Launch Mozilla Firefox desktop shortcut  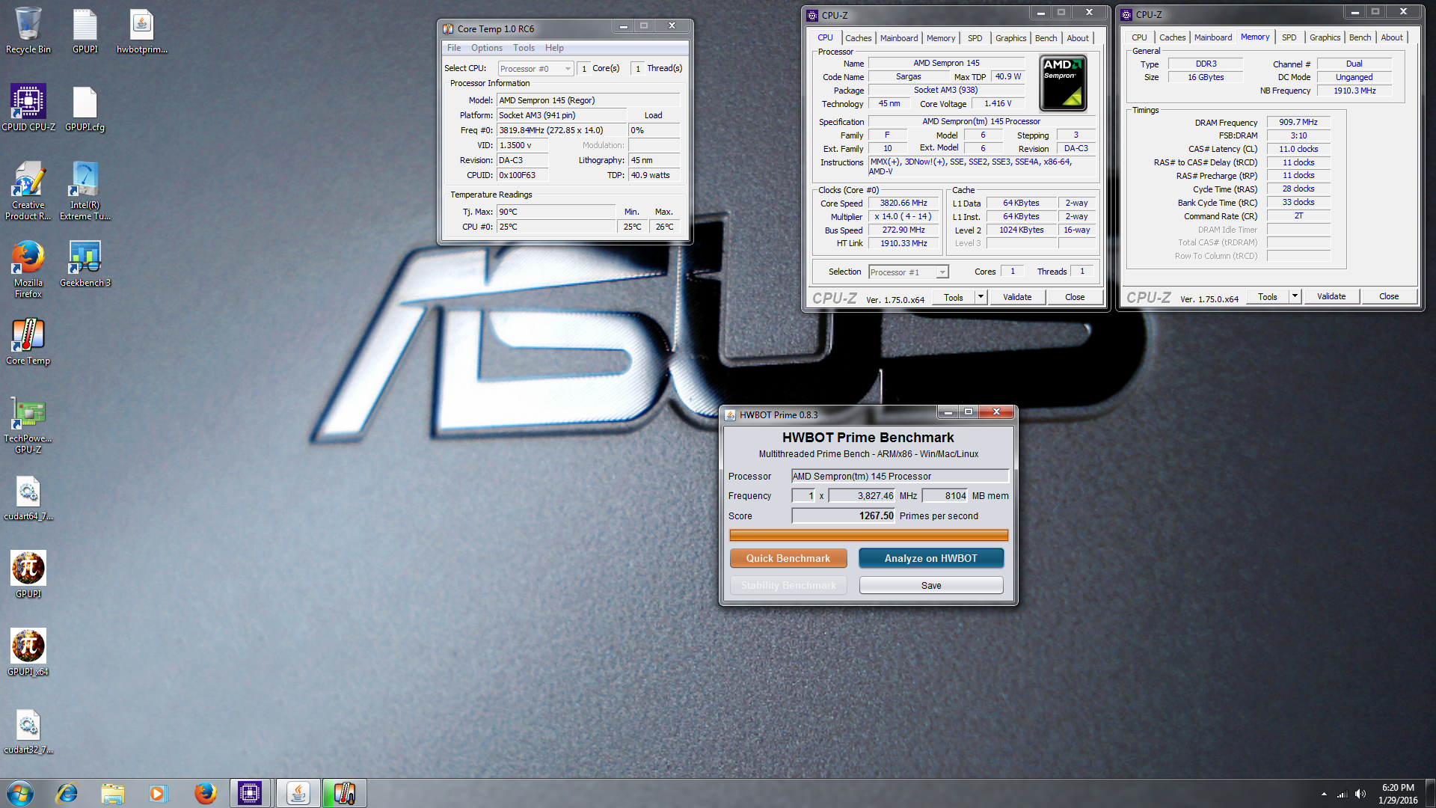(28, 269)
